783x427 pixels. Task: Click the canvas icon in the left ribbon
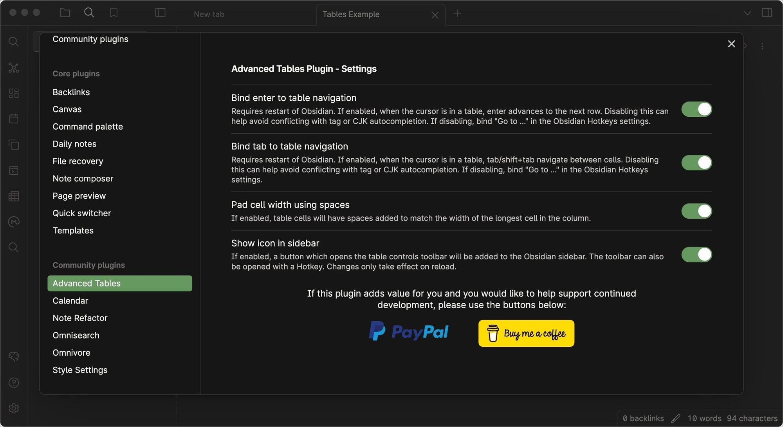tap(14, 93)
